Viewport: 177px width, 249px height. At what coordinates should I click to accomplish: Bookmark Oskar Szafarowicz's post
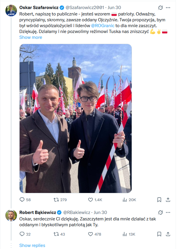159,200
